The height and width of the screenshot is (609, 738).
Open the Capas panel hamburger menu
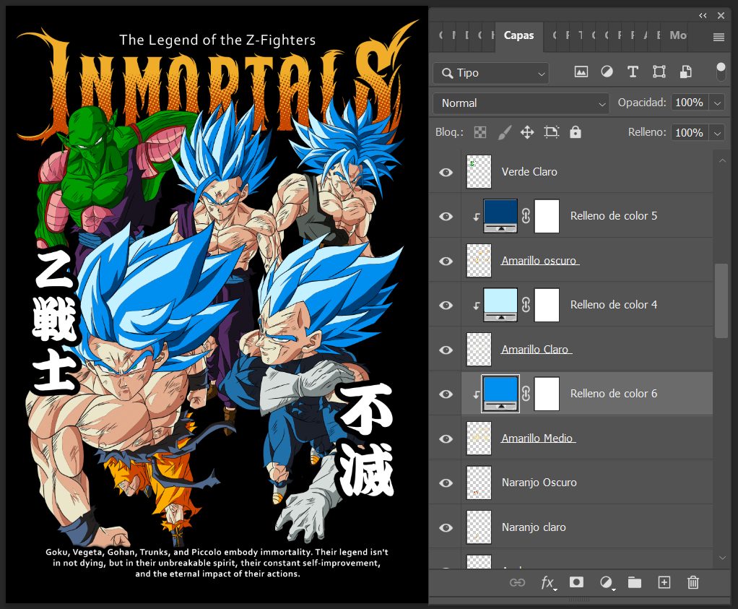pos(719,38)
